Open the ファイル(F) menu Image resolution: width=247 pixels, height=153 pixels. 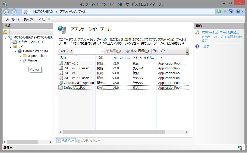pyautogui.click(x=12, y=19)
